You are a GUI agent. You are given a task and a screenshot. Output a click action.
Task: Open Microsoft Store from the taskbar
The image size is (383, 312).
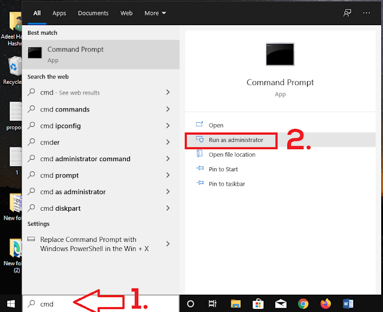[259, 304]
